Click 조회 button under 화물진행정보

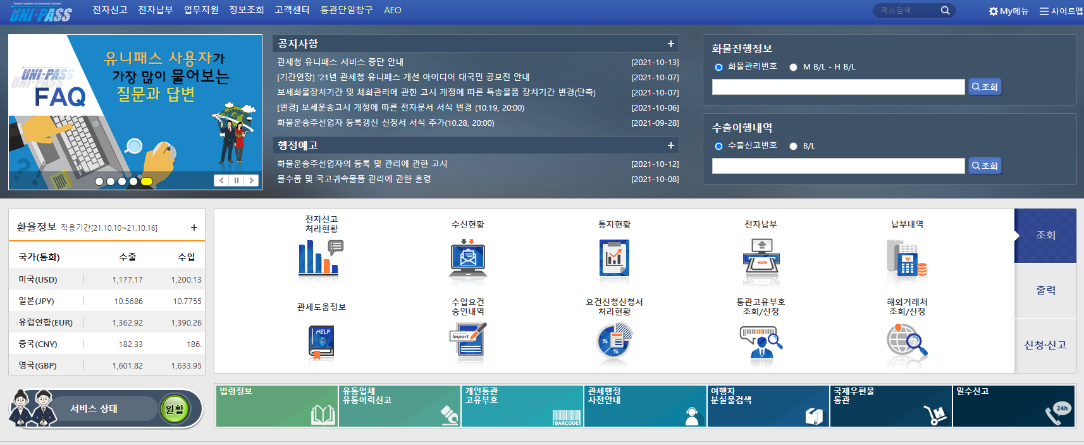(x=985, y=87)
